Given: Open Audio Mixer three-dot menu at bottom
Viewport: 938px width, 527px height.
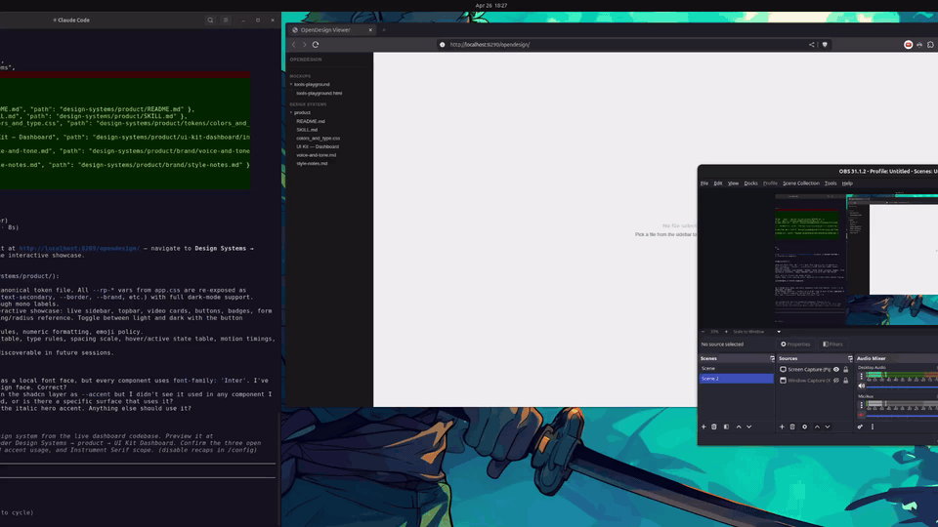Looking at the screenshot, I should click(873, 426).
